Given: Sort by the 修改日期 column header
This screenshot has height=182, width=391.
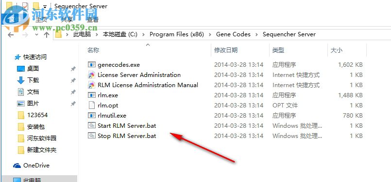Looking at the screenshot, I should coord(226,50).
